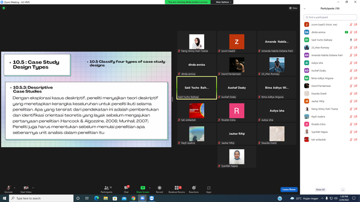Open weather widget showing 32°C Hujan ringan
Screen dimensions: 360x202
point(304,198)
